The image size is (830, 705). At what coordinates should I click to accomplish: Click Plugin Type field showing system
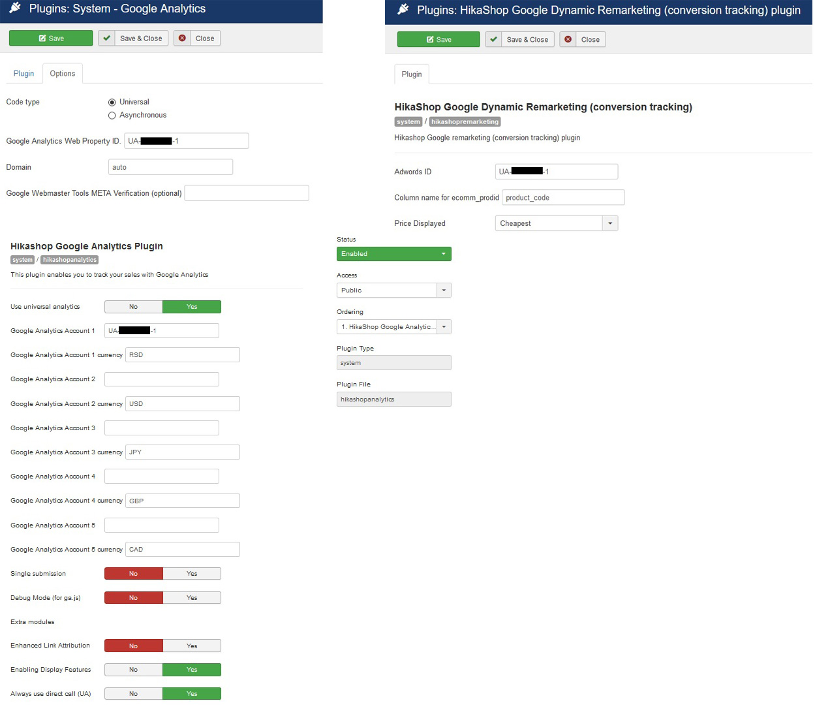[394, 363]
